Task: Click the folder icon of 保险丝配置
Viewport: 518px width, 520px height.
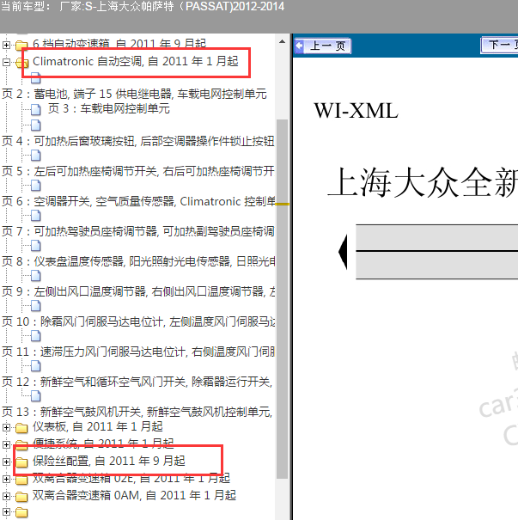Action: pos(21,462)
